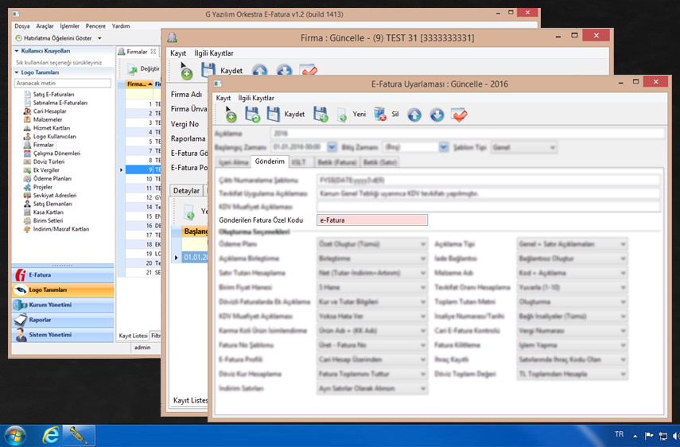The height and width of the screenshot is (447, 680).
Task: Select Logo Tanımları navigation section button
Action: coord(63,290)
